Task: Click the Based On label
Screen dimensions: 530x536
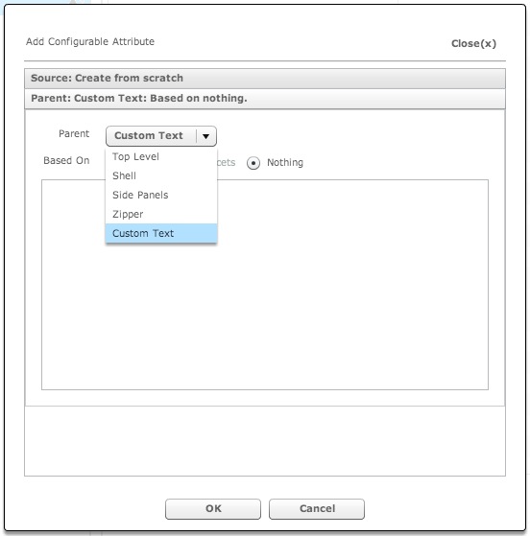Action: coord(66,161)
